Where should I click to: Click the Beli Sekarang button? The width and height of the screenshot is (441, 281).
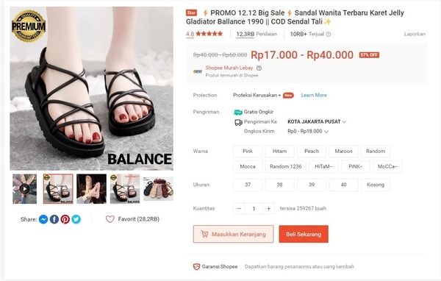pyautogui.click(x=304, y=234)
